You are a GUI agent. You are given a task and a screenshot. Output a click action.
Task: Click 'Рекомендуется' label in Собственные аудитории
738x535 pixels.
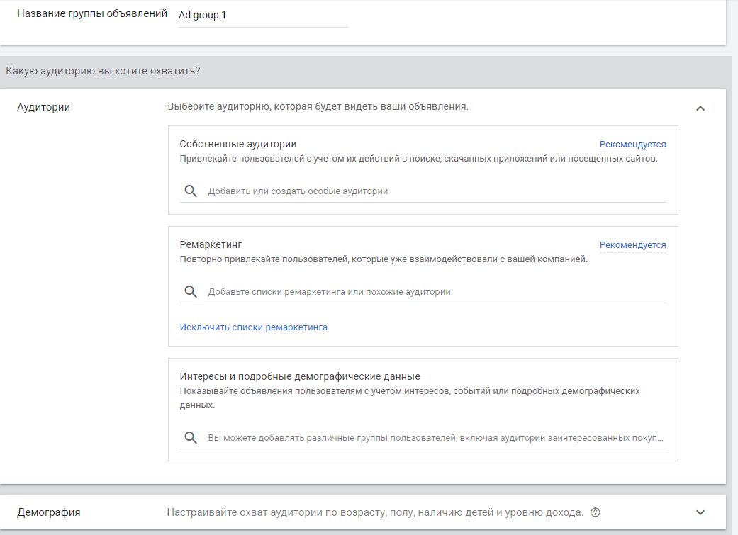(632, 145)
